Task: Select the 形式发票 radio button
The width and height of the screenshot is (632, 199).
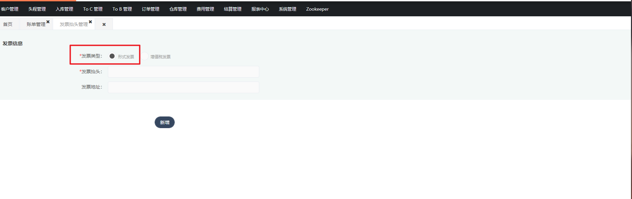Action: [112, 56]
